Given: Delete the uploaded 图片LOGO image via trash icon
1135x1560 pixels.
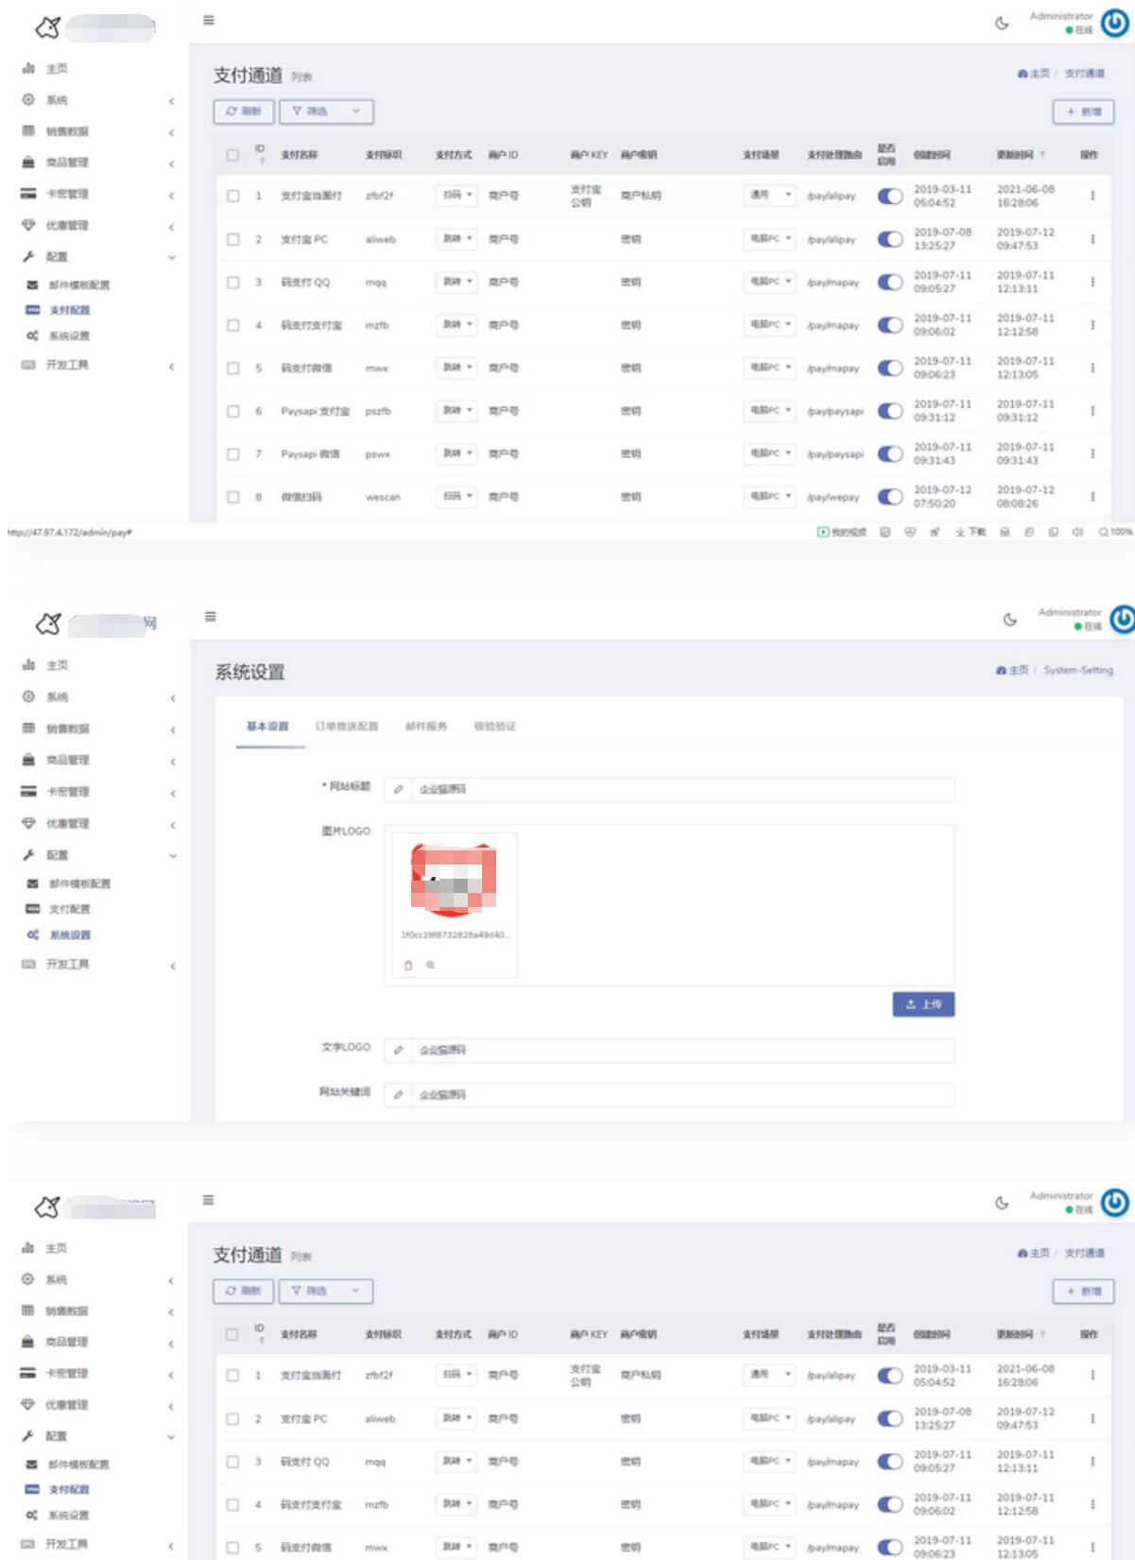Looking at the screenshot, I should 408,965.
